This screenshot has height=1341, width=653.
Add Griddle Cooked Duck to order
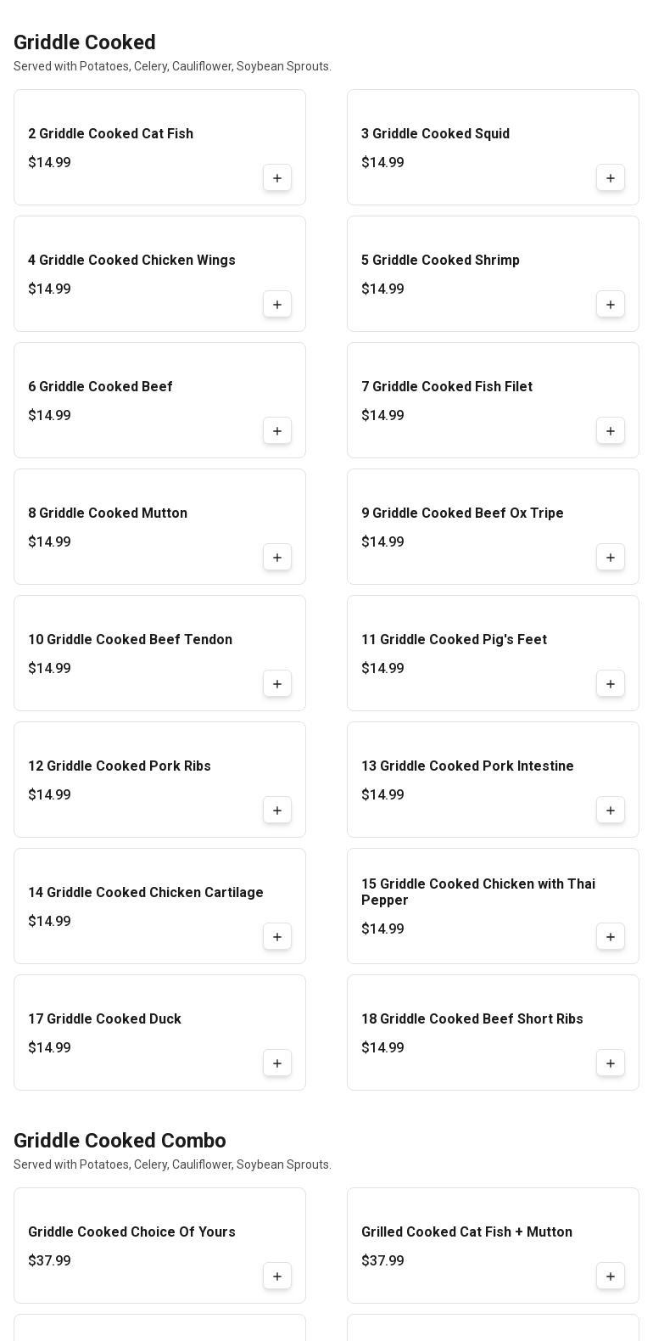click(277, 1063)
